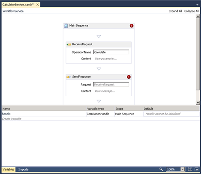Click drop arrow above ReceiveRequest
201x174 pixels.
pyautogui.click(x=99, y=36)
